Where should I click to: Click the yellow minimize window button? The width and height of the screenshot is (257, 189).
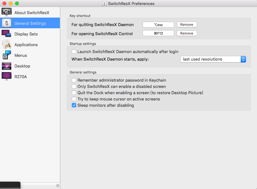tap(11, 3)
